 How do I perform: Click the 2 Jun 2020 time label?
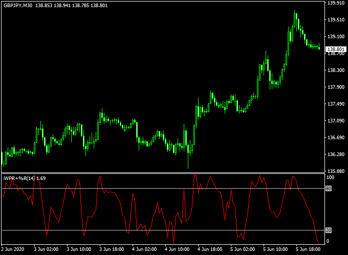coord(13,249)
